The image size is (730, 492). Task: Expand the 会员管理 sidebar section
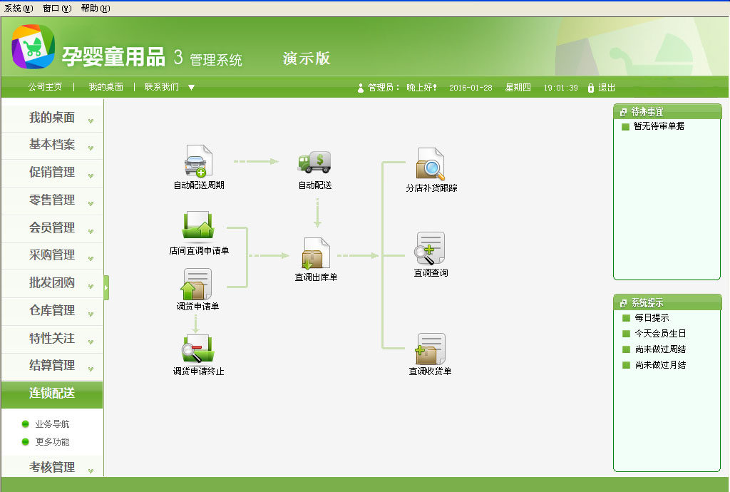click(52, 227)
